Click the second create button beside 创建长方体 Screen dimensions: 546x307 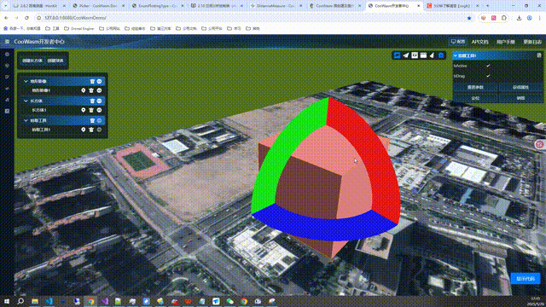[x=55, y=61]
